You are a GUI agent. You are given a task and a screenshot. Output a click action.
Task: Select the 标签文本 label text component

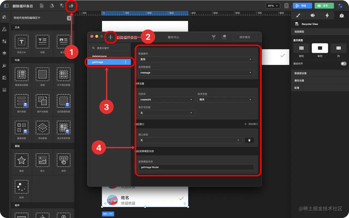22,44
